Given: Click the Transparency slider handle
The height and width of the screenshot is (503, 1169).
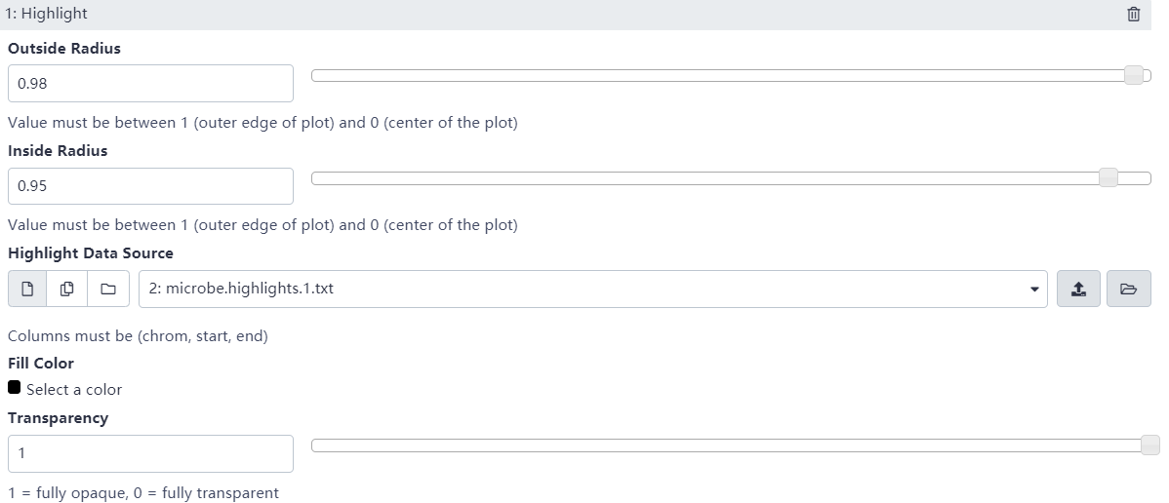Looking at the screenshot, I should [x=1149, y=445].
